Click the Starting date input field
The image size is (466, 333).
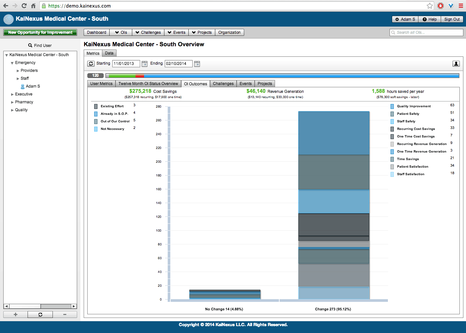[x=126, y=64]
